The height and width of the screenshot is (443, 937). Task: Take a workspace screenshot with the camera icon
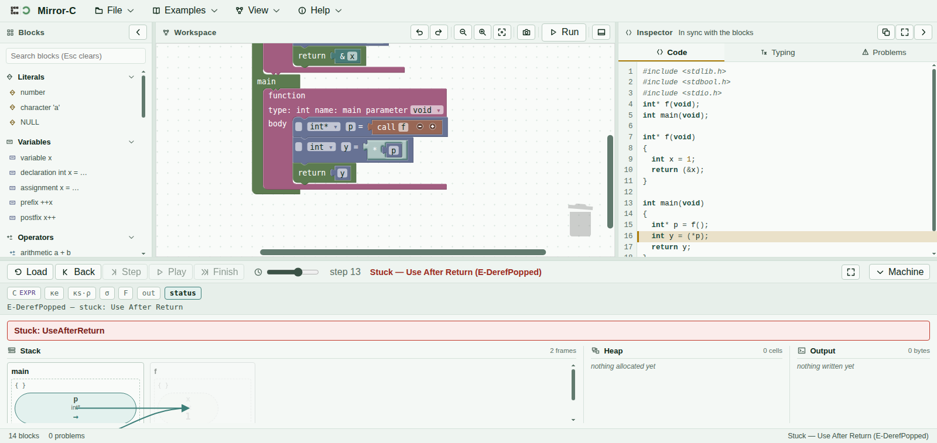point(526,32)
